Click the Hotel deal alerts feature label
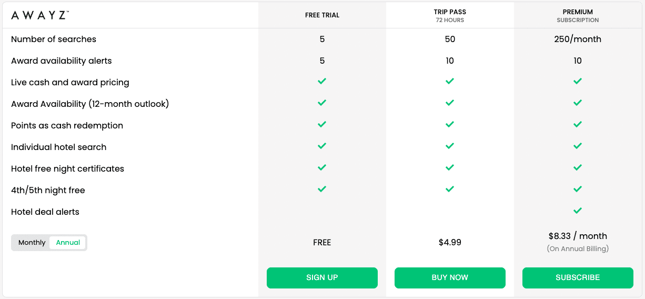Screen dimensions: 645x299 [45, 212]
